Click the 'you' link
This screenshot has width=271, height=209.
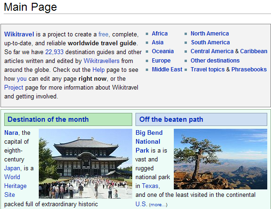21,79
